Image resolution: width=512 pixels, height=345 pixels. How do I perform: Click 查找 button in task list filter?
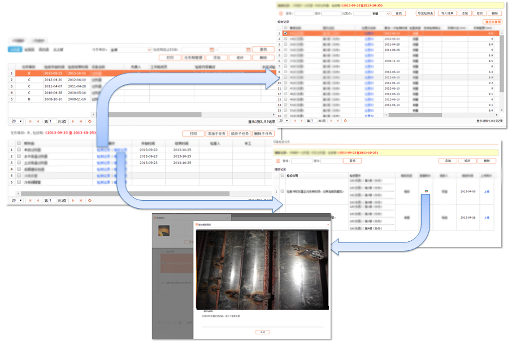click(263, 50)
